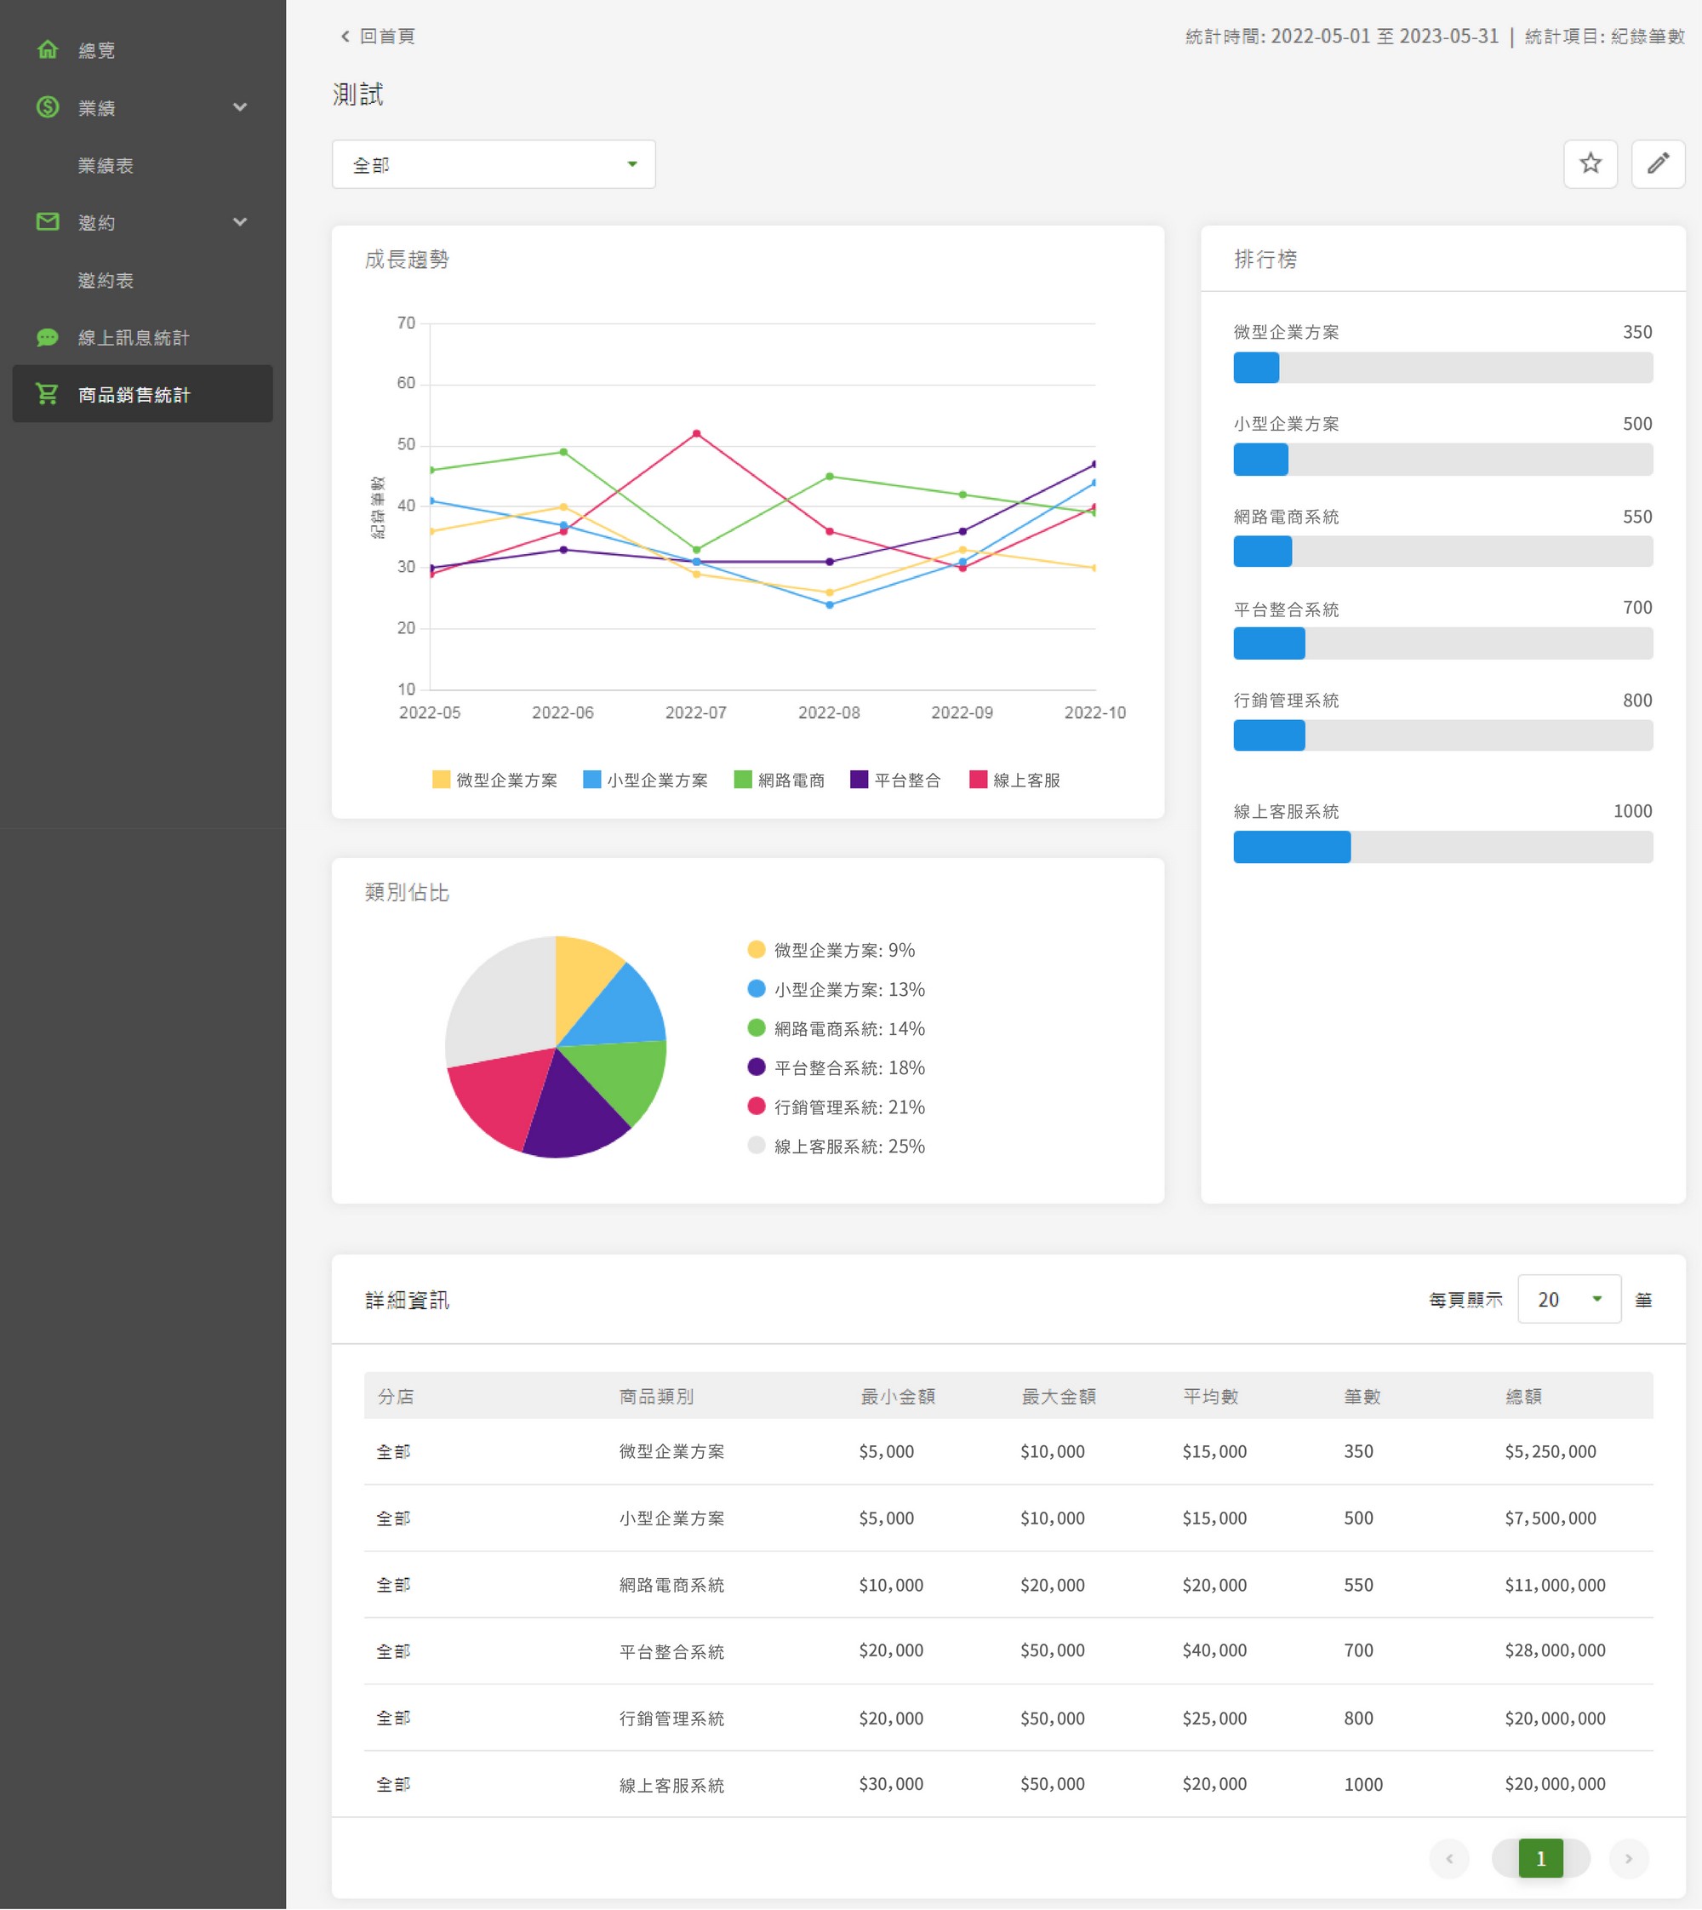Toggle 線上客服 red legend in line chart
The image size is (1702, 1910).
click(x=1014, y=781)
